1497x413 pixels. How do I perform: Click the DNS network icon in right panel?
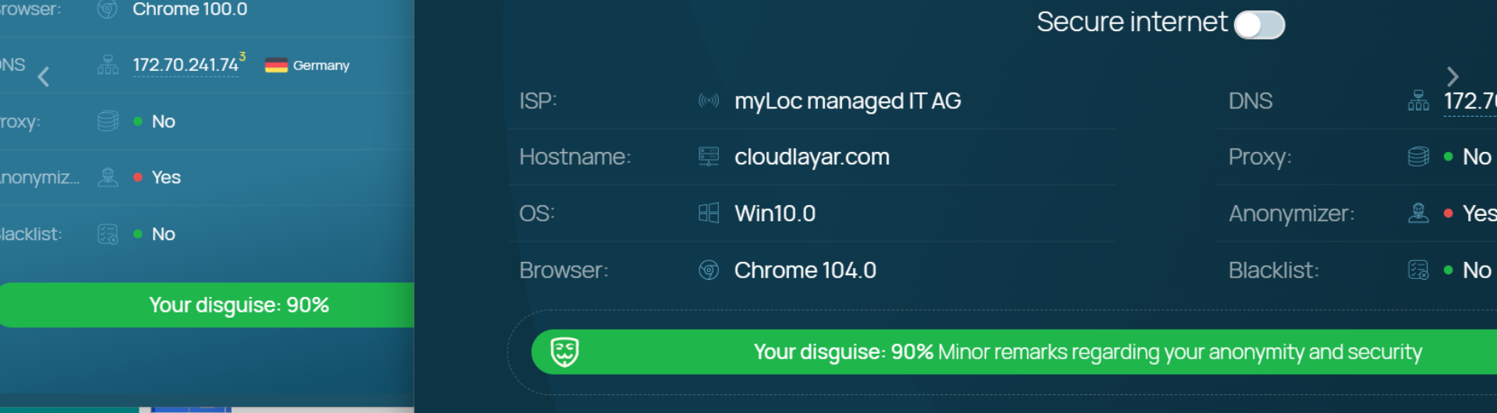point(1418,101)
